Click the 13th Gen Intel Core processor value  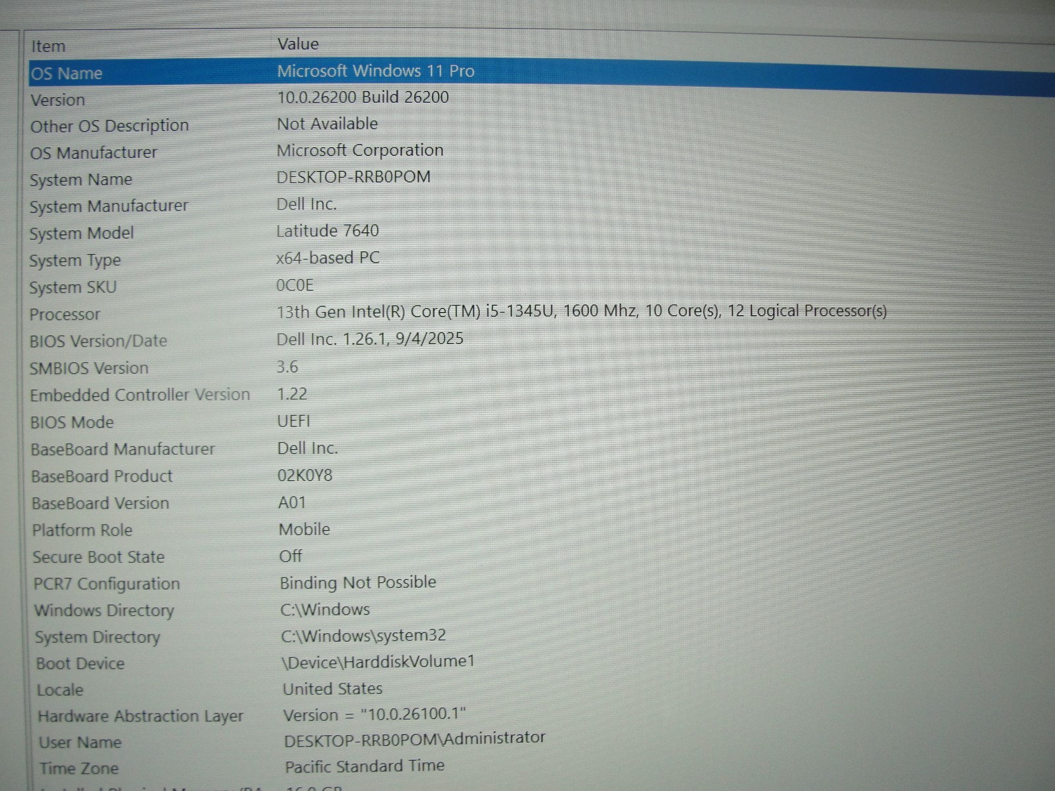click(x=582, y=311)
